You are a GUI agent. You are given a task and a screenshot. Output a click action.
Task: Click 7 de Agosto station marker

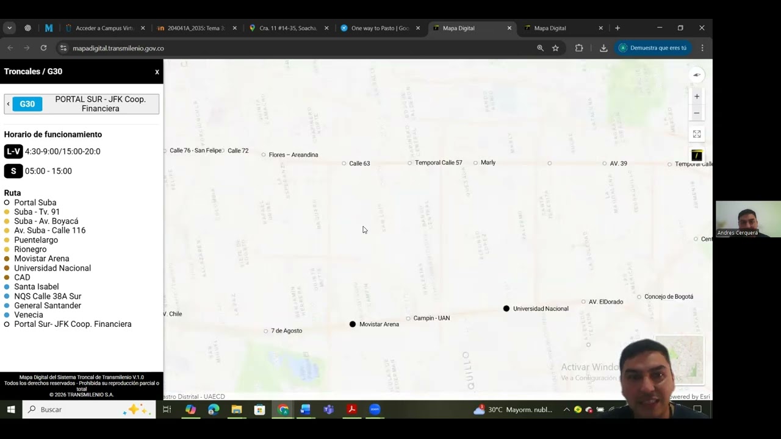[266, 331]
